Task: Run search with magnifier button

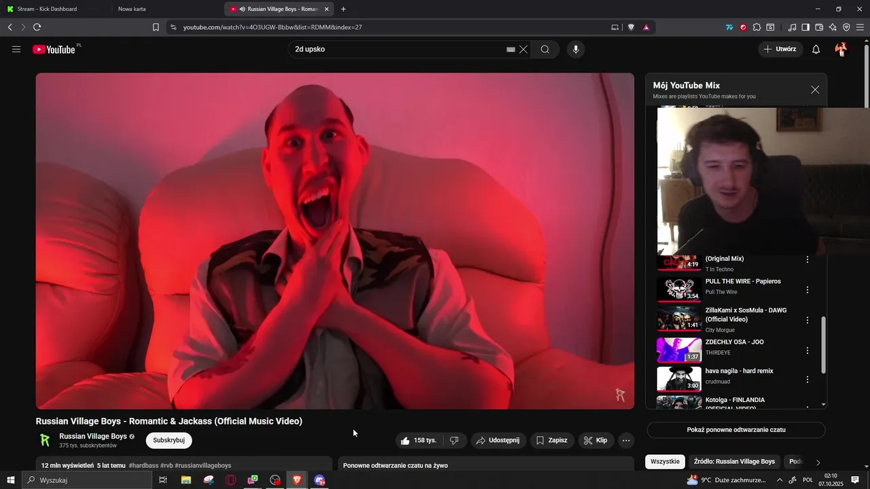Action: pos(545,49)
